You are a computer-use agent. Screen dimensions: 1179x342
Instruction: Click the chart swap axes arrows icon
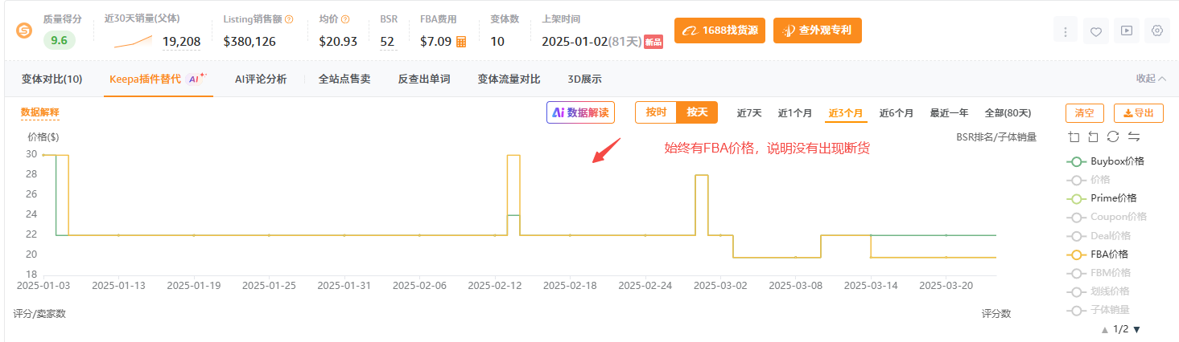(1134, 136)
